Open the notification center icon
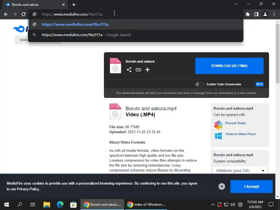The width and height of the screenshot is (280, 210). pyautogui.click(x=271, y=205)
